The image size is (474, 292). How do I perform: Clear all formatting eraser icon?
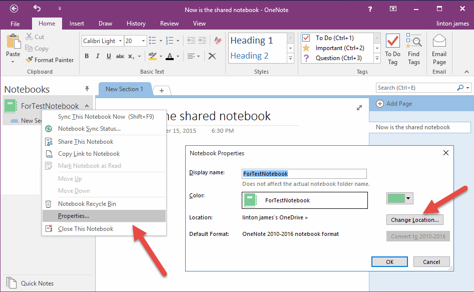218,40
